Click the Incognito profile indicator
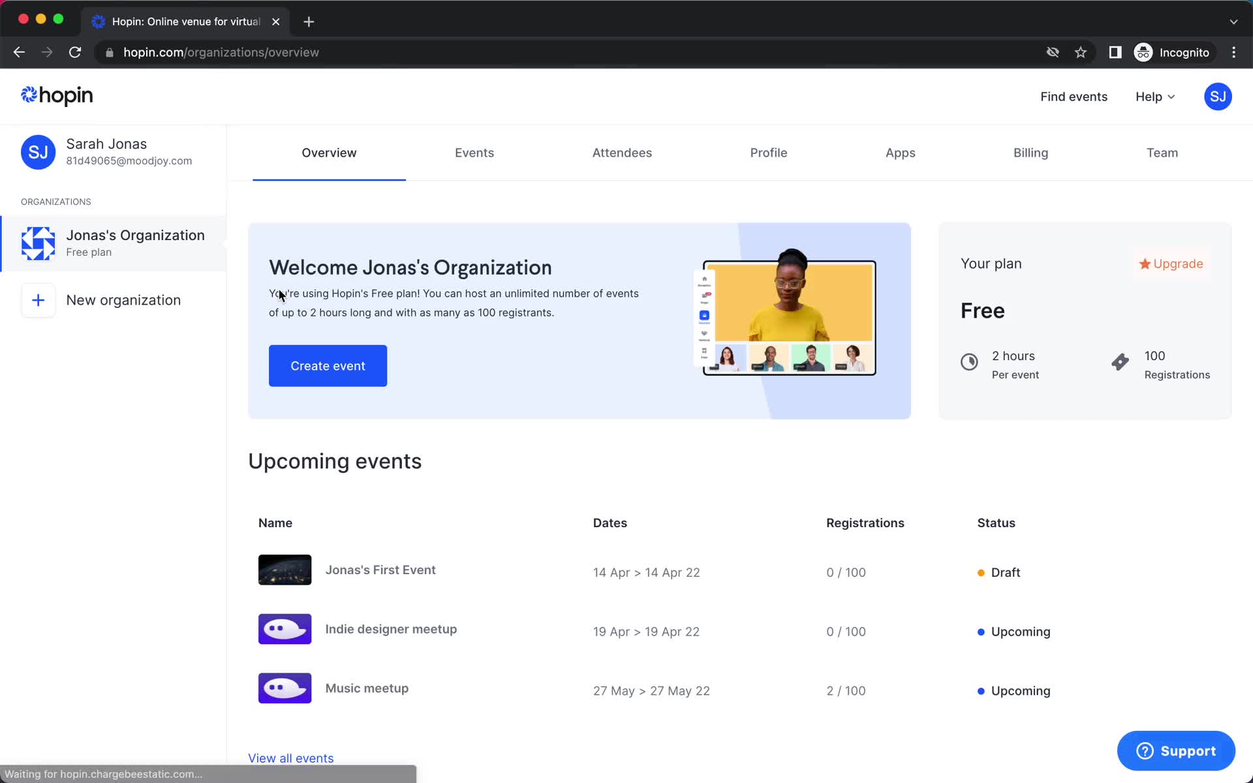 click(1172, 52)
